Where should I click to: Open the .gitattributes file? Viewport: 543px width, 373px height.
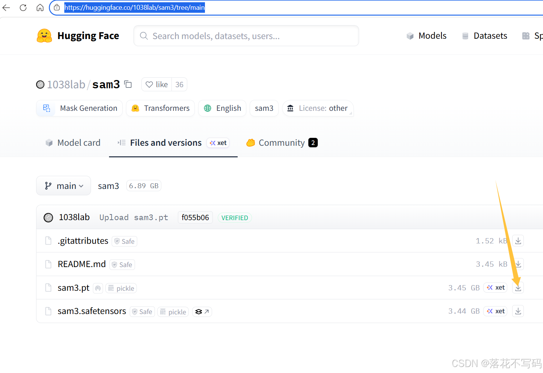83,241
